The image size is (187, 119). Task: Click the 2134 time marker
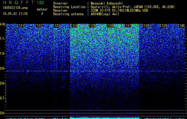tap(74, 26)
